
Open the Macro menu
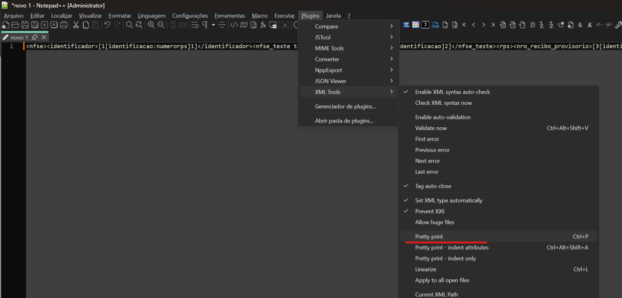coord(260,15)
